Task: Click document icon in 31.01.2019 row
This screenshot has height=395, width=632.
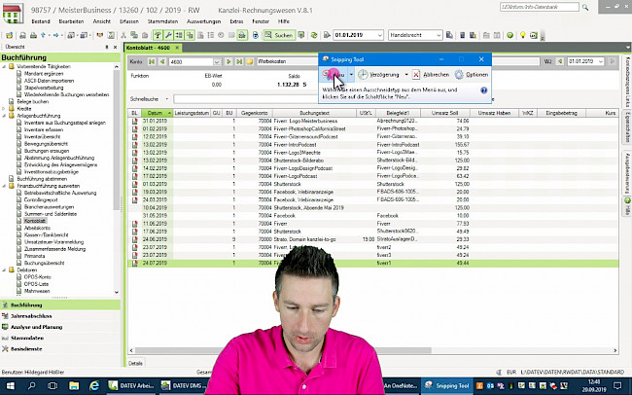Action: (134, 121)
